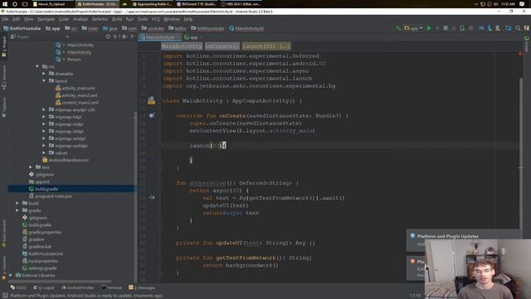
Task: Click the suspend call gutter icon near await line
Action: pyautogui.click(x=152, y=198)
